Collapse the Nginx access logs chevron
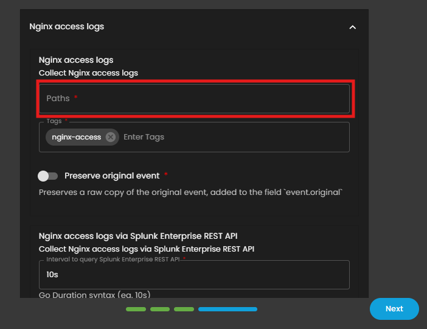The height and width of the screenshot is (329, 427). click(x=352, y=27)
